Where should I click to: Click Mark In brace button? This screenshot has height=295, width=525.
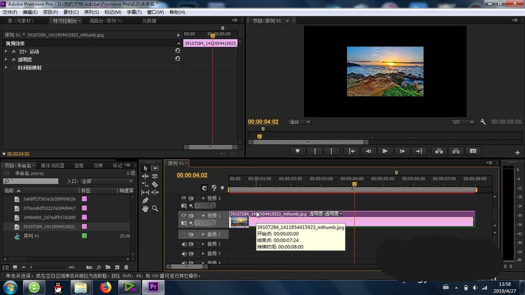[314, 151]
